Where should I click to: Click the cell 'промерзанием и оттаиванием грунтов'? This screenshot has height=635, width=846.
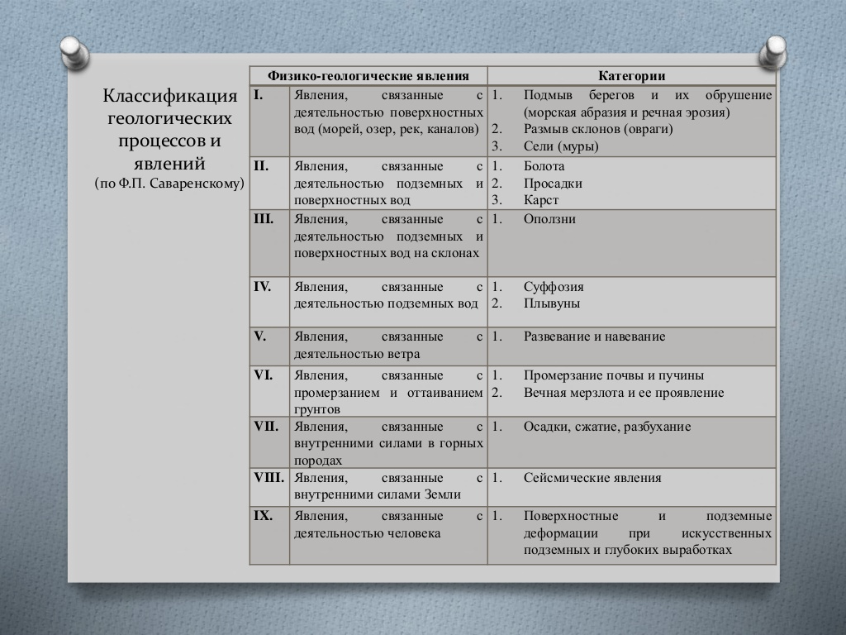[388, 392]
